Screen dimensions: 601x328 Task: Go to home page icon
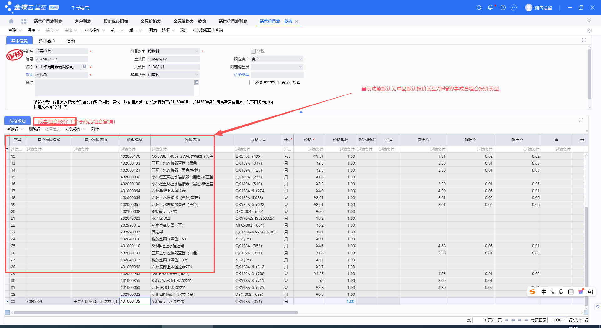11,21
